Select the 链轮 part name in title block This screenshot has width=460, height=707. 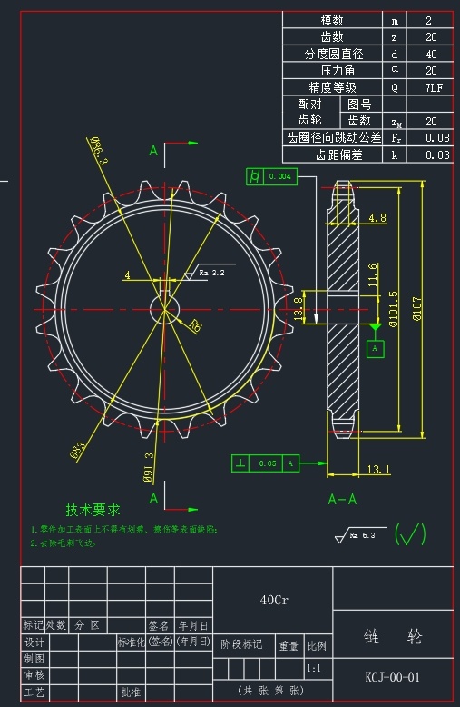[393, 637]
